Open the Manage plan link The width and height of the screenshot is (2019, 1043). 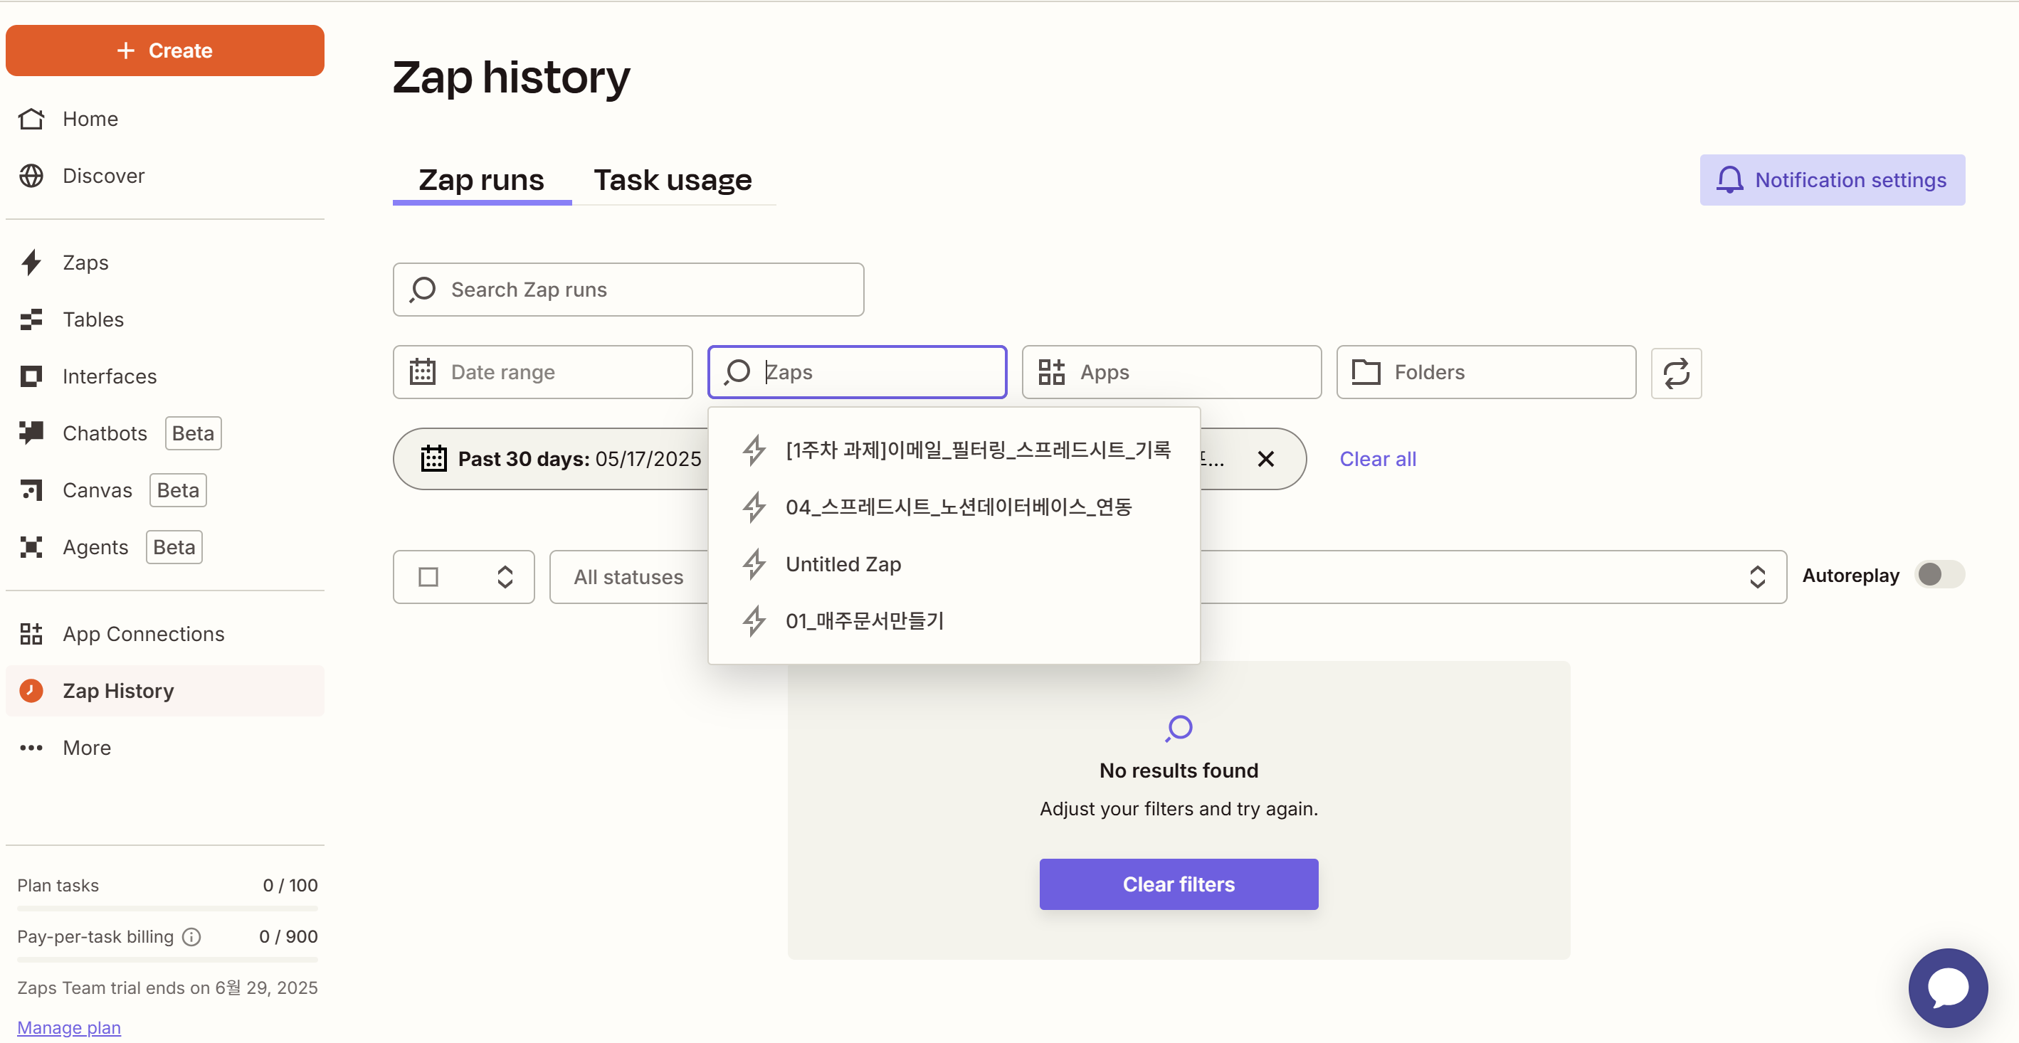click(69, 1028)
